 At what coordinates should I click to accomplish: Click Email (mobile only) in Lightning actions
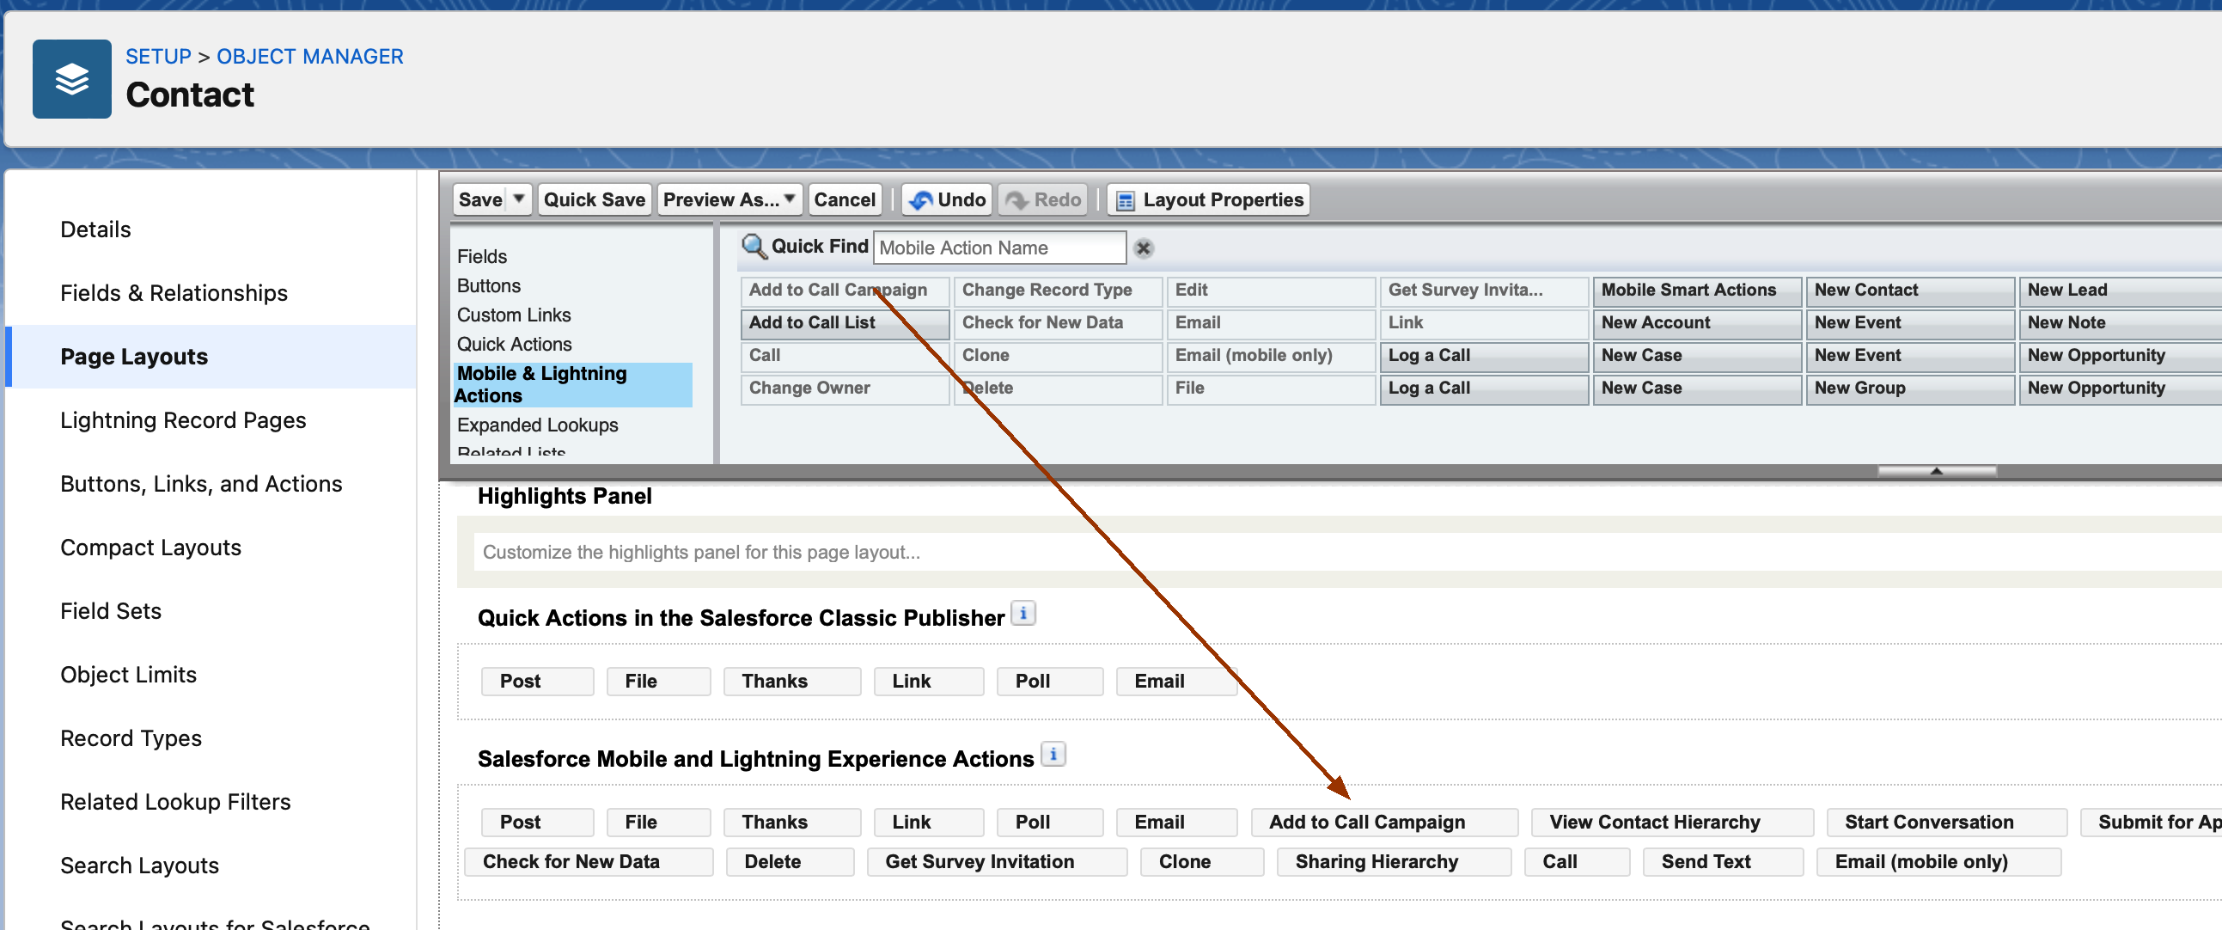[1938, 863]
